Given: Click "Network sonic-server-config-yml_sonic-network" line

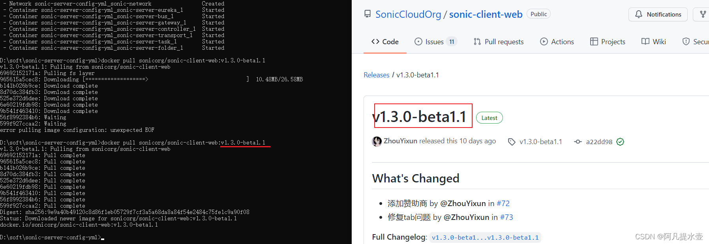Looking at the screenshot, I should click(114, 4).
